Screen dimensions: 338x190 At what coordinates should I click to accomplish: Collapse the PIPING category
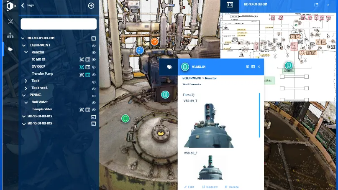(24, 95)
